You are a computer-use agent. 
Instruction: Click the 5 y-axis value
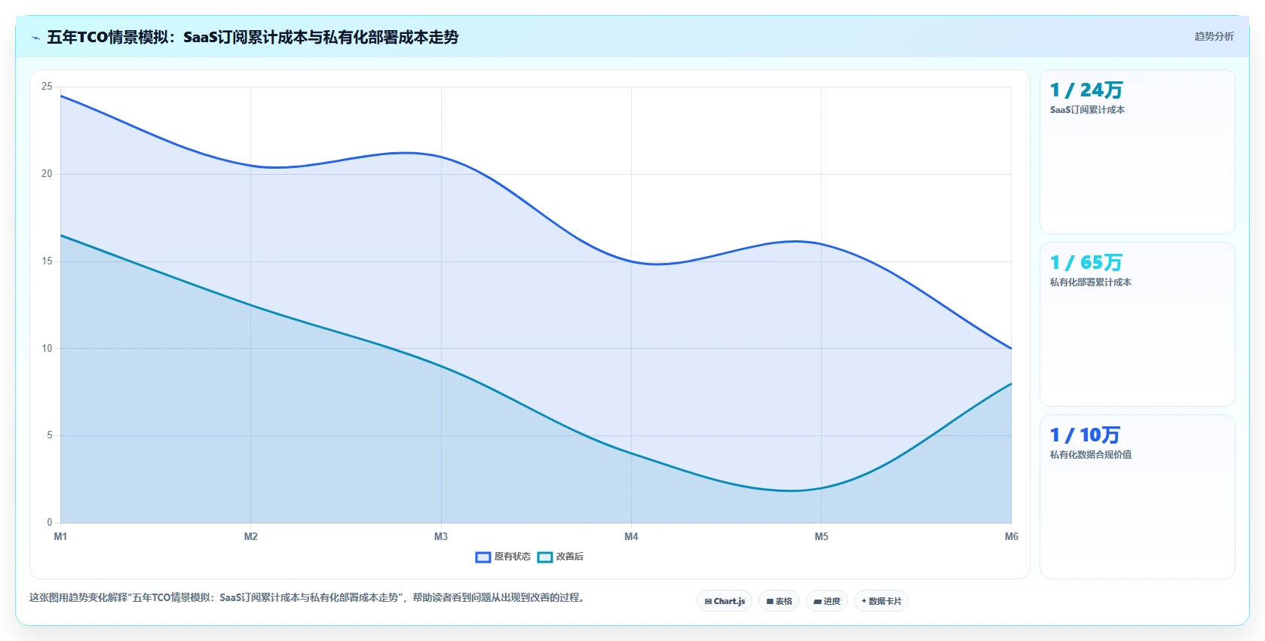(50, 435)
